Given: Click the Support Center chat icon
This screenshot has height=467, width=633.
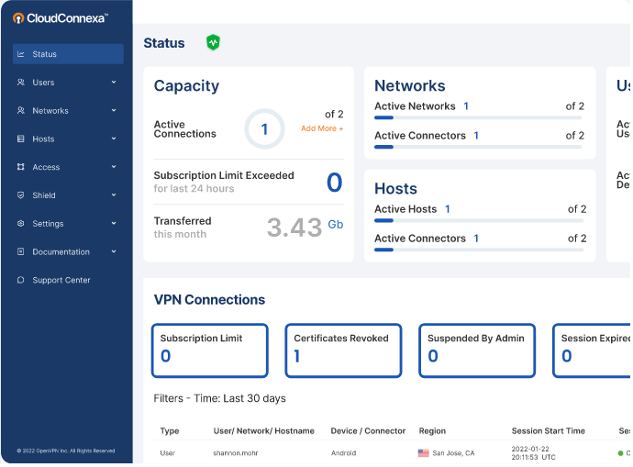Looking at the screenshot, I should [21, 280].
